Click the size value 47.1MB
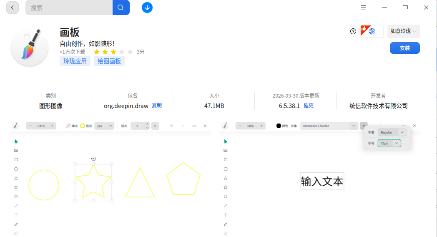This screenshot has width=437, height=237. pos(214,106)
